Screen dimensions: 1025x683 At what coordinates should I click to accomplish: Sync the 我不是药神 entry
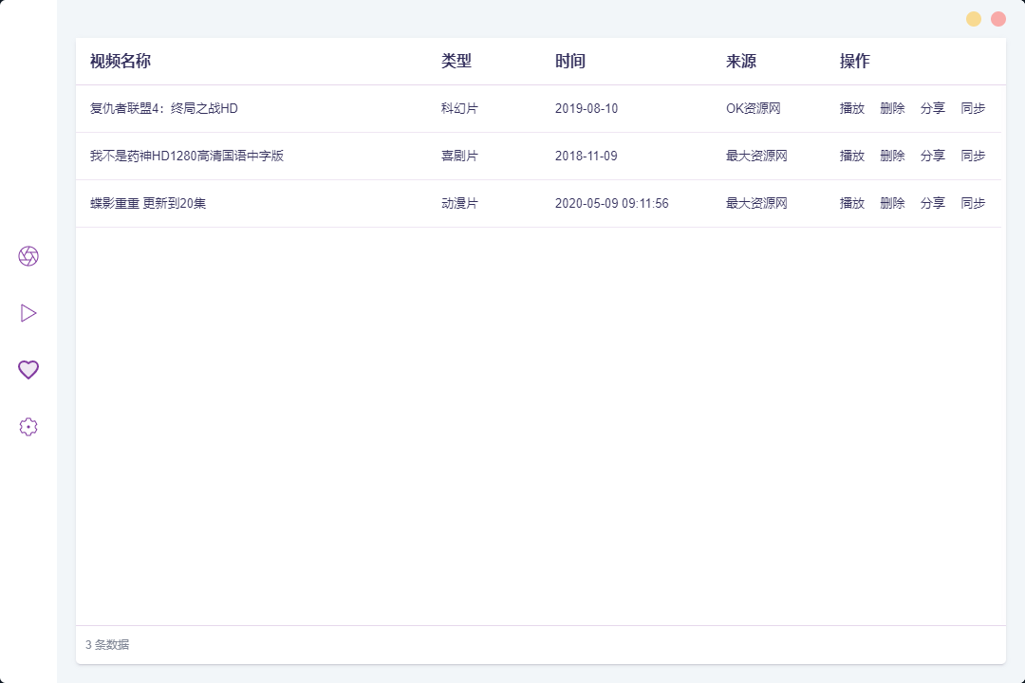pyautogui.click(x=974, y=156)
